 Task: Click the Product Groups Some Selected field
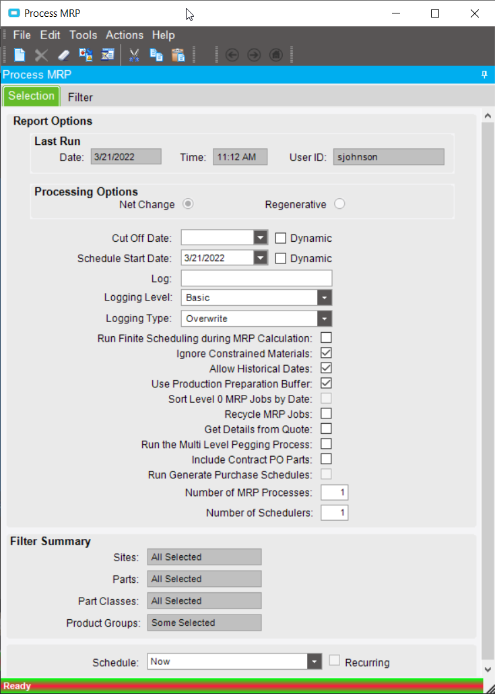(204, 623)
